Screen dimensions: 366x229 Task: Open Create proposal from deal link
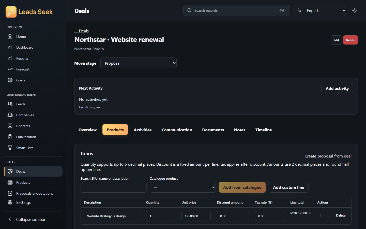tap(328, 156)
